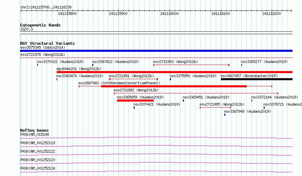The height and width of the screenshot is (176, 302).
Task: Click the 241116100 ruler tick label
Action: pos(221,14)
